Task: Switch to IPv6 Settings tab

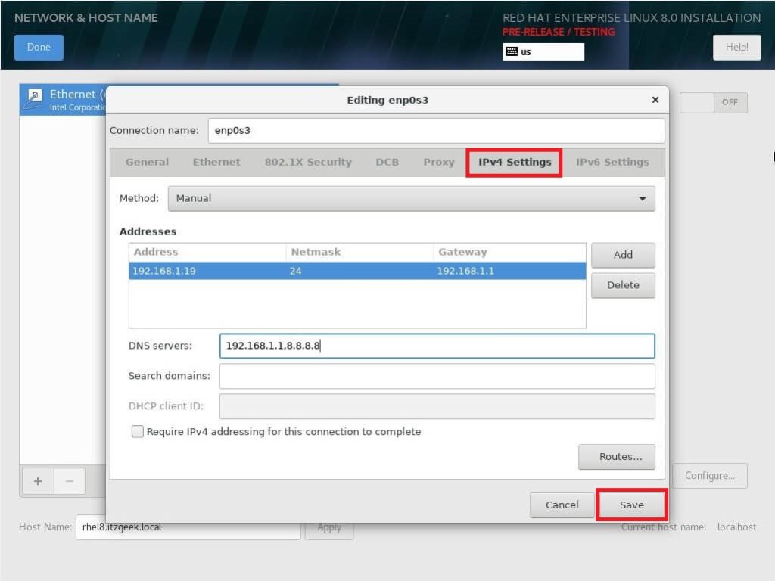Action: click(x=612, y=162)
